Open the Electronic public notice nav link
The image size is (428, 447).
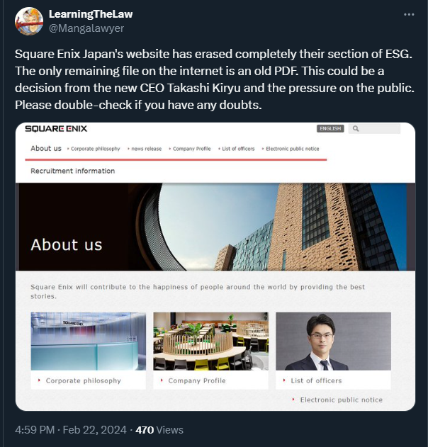click(x=292, y=149)
